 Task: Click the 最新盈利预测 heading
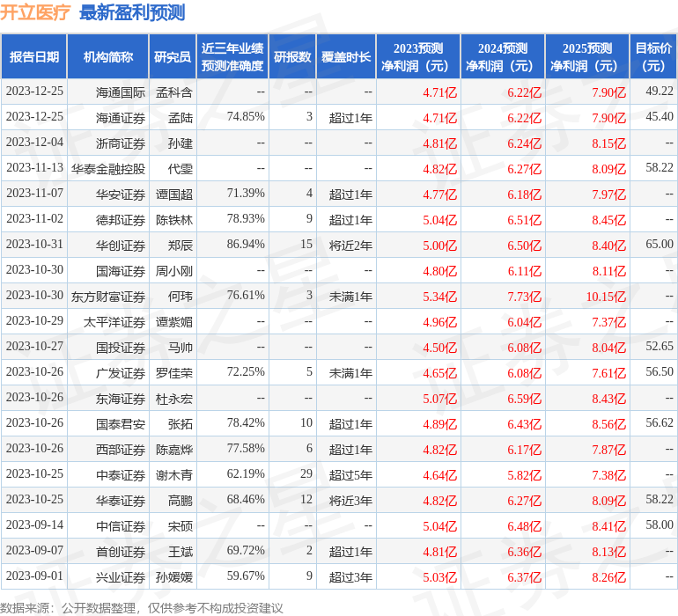point(132,12)
